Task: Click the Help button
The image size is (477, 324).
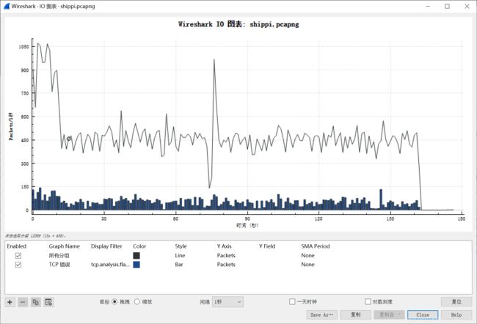Action: (x=456, y=315)
